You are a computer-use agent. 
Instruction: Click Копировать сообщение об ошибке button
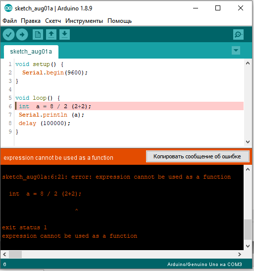[198, 156]
